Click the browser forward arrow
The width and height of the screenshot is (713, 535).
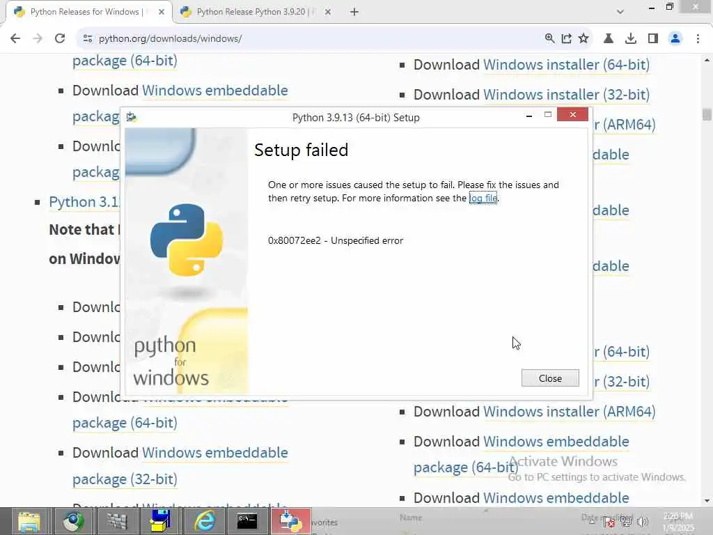click(38, 38)
